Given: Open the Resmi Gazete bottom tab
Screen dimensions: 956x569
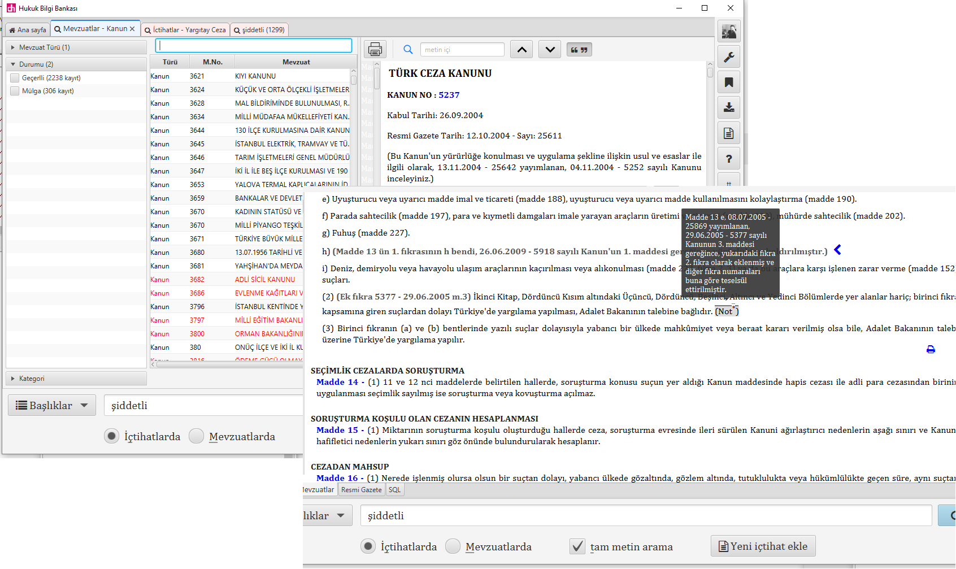Looking at the screenshot, I should click(x=361, y=490).
